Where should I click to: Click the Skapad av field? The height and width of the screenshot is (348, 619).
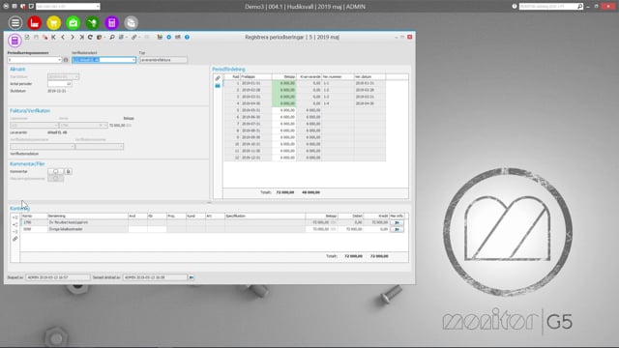click(58, 277)
